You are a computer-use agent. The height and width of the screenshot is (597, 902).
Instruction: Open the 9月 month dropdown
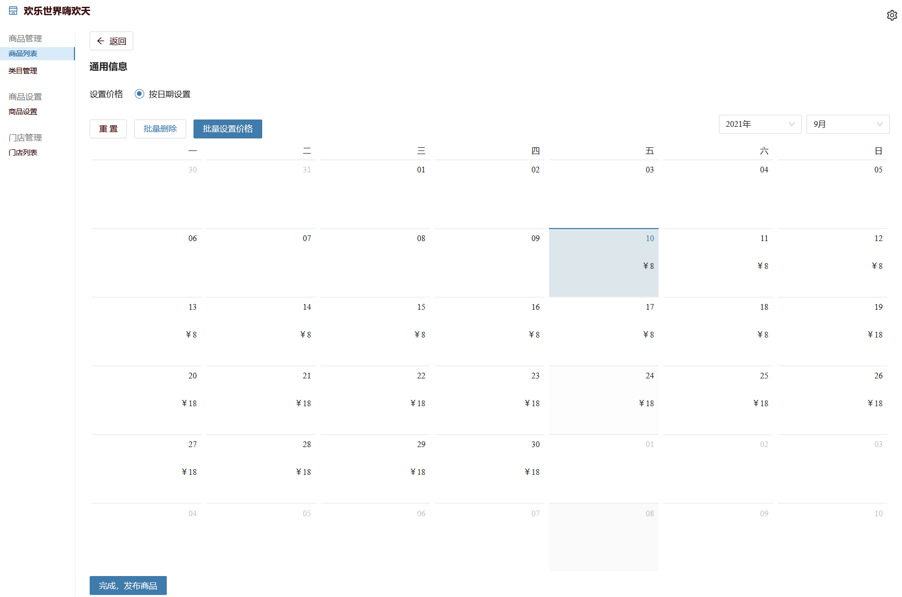tap(848, 124)
